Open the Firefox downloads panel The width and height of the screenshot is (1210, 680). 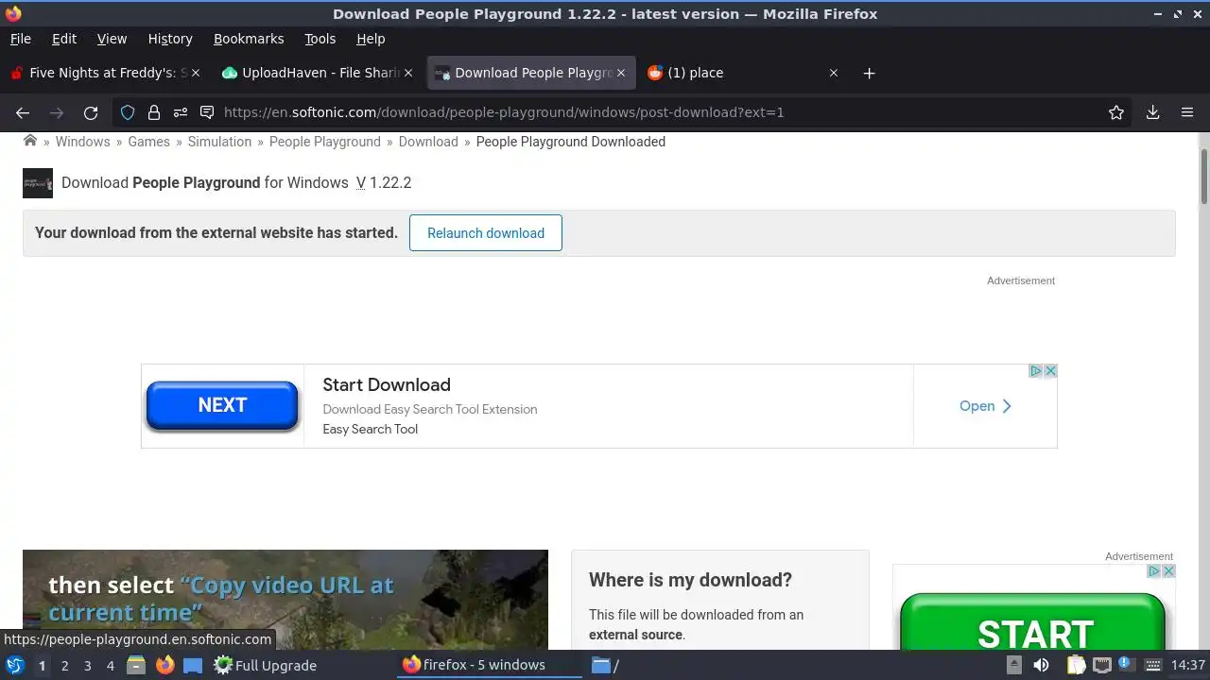coord(1152,112)
